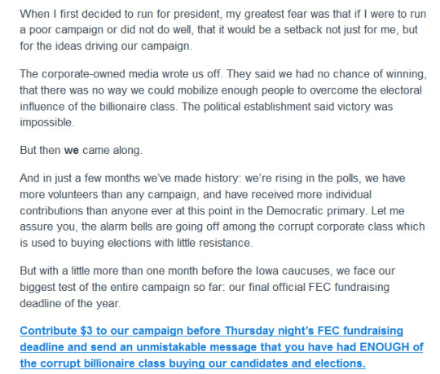
Task: Click the paragraph starting "When I first decided"
Action: 223,29
